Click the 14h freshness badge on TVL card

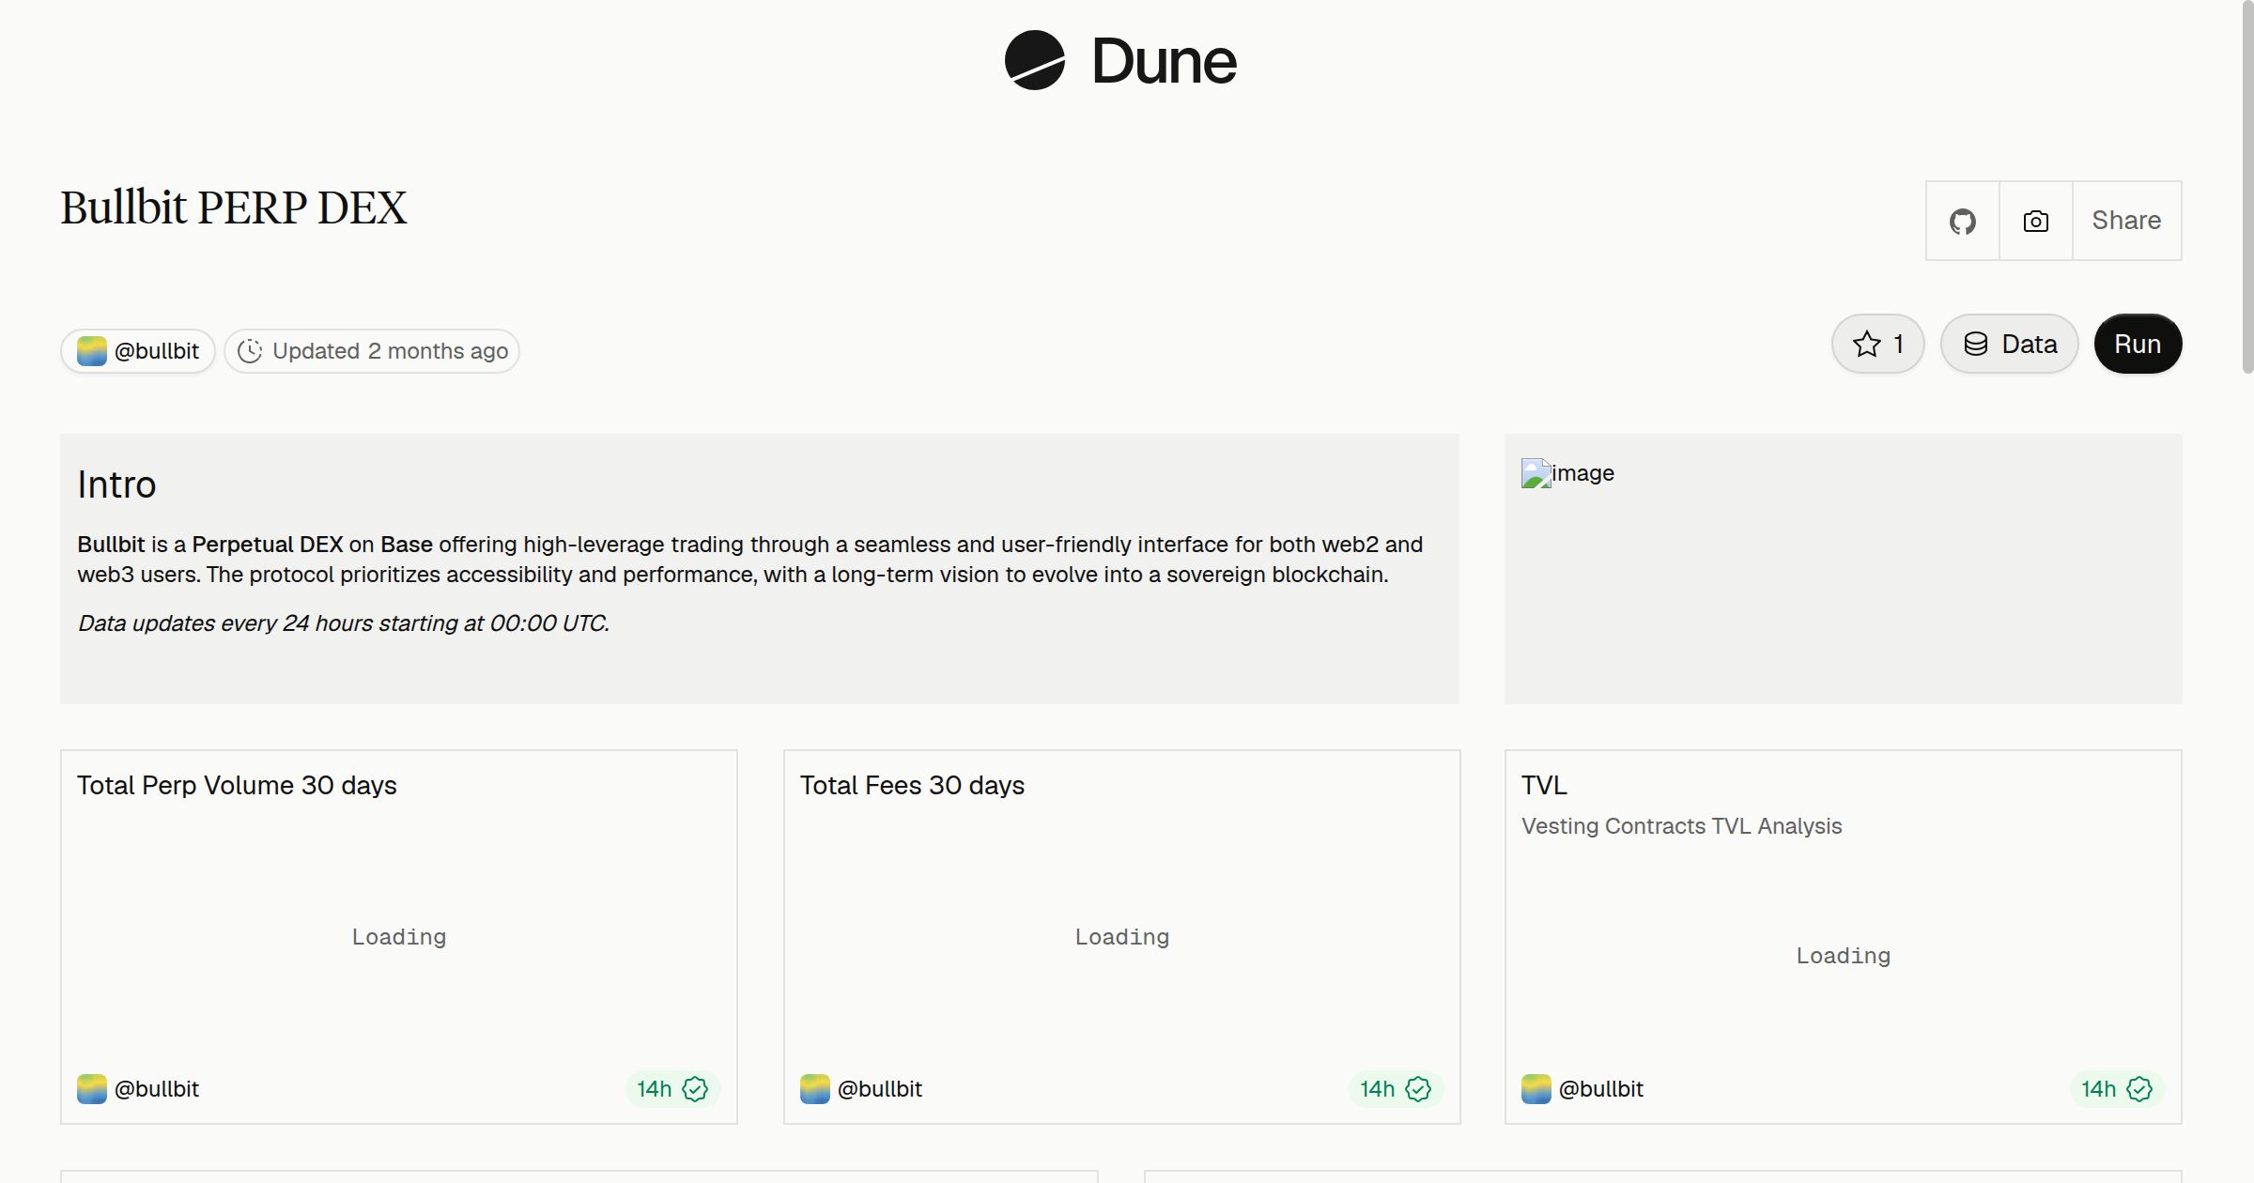tap(2117, 1089)
